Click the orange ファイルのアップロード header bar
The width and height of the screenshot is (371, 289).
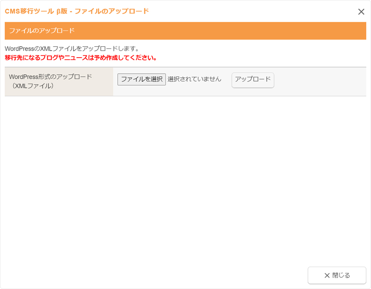(185, 31)
